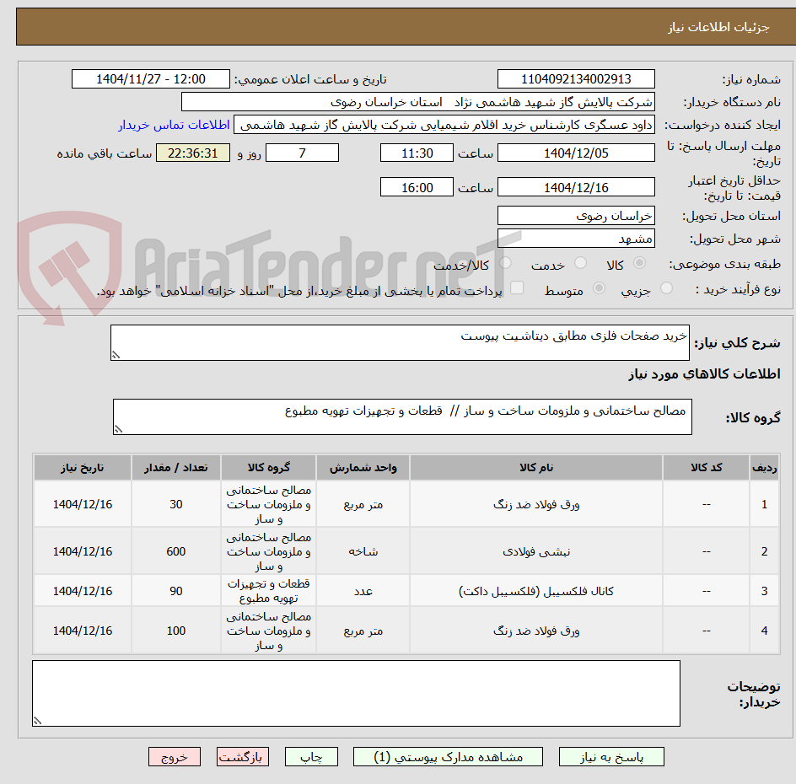Click the delivery city field مشهد

coord(576,239)
